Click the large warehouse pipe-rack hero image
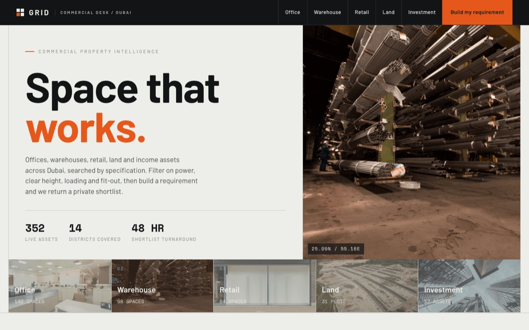Screen dimensions: 529x330 [x=412, y=142]
